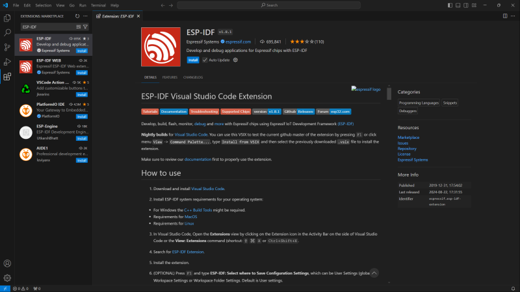
Task: Click the details page vertical scrollbar
Action: point(389,93)
